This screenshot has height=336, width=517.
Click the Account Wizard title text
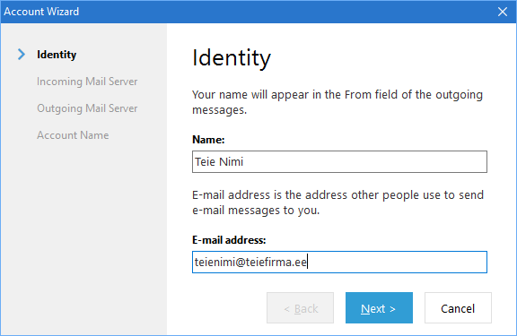[x=41, y=12]
